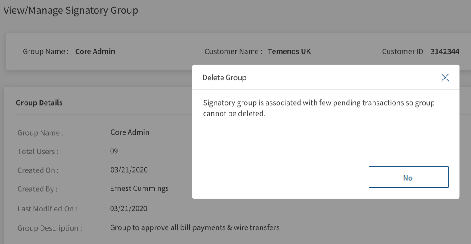Viewport: 471px width, 244px height.
Task: Click the Customer Name label
Action: [x=233, y=51]
